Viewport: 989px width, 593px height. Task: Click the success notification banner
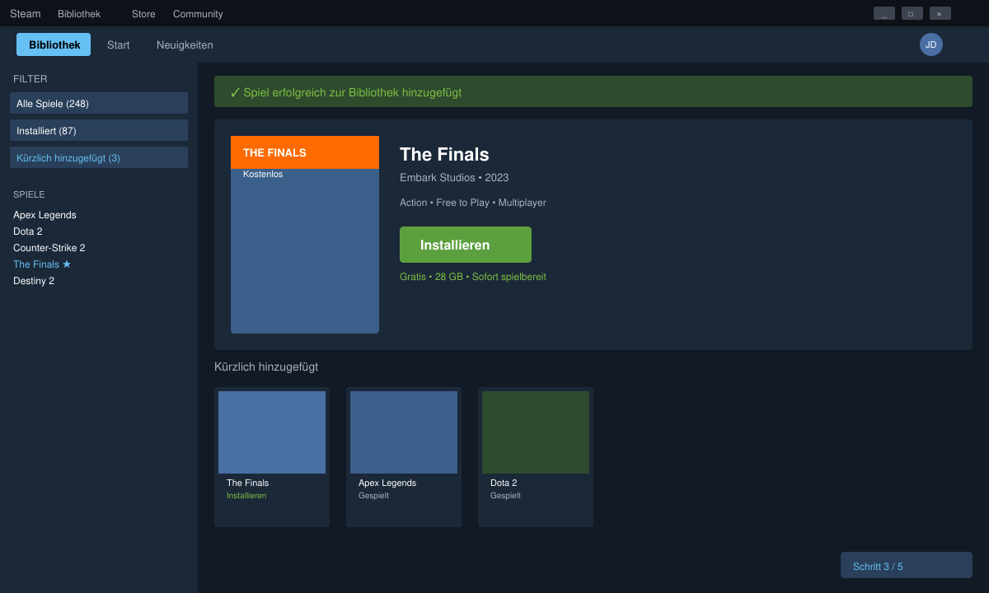tap(593, 91)
